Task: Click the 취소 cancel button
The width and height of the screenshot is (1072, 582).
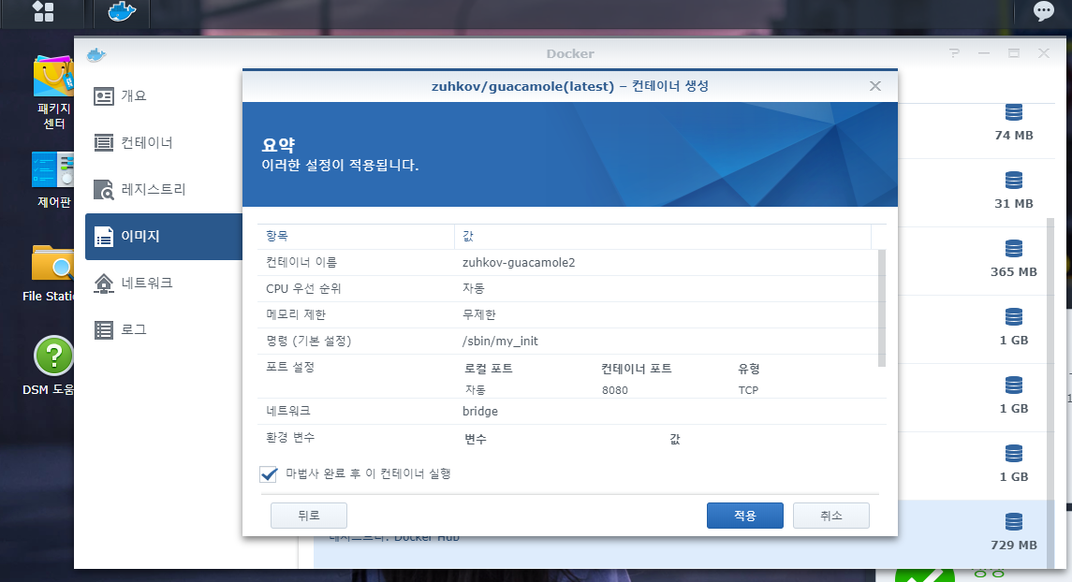Action: (830, 516)
